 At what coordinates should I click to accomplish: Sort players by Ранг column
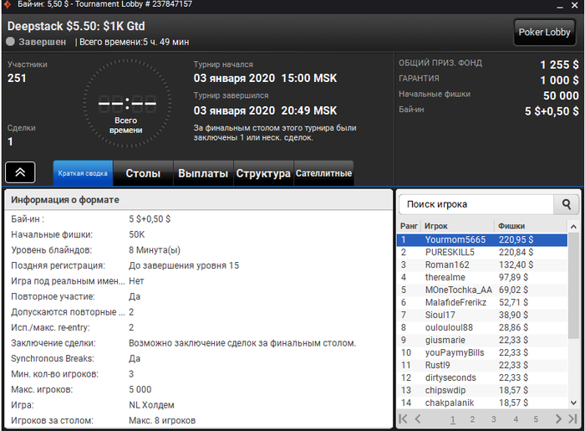click(409, 226)
